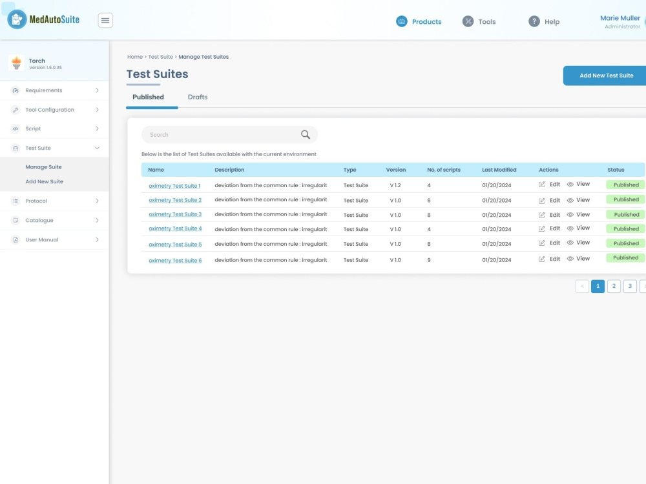Screen dimensions: 646x484
Task: Collapse the Test Suite sidebar section
Action: click(54, 148)
